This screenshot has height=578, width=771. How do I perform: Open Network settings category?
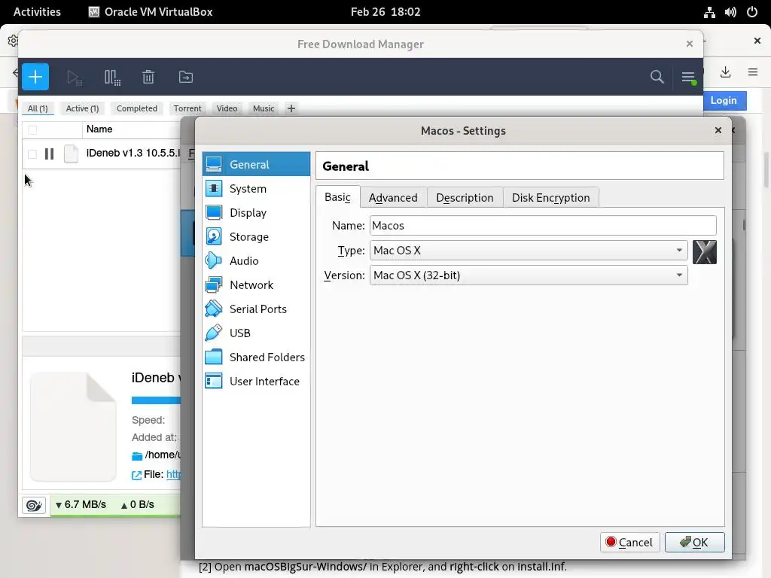[x=256, y=284]
